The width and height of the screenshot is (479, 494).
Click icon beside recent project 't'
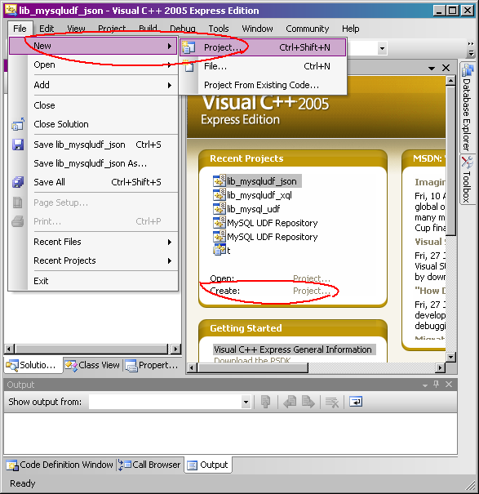click(220, 250)
